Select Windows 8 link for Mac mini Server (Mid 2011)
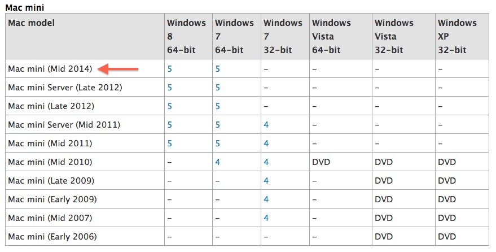This screenshot has width=496, height=252. click(x=169, y=125)
